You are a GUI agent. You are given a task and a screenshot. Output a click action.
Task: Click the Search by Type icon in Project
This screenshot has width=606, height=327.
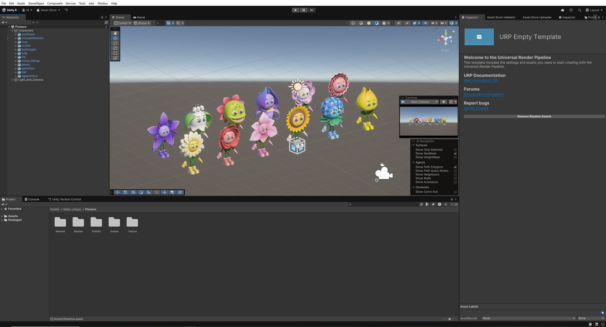[427, 204]
